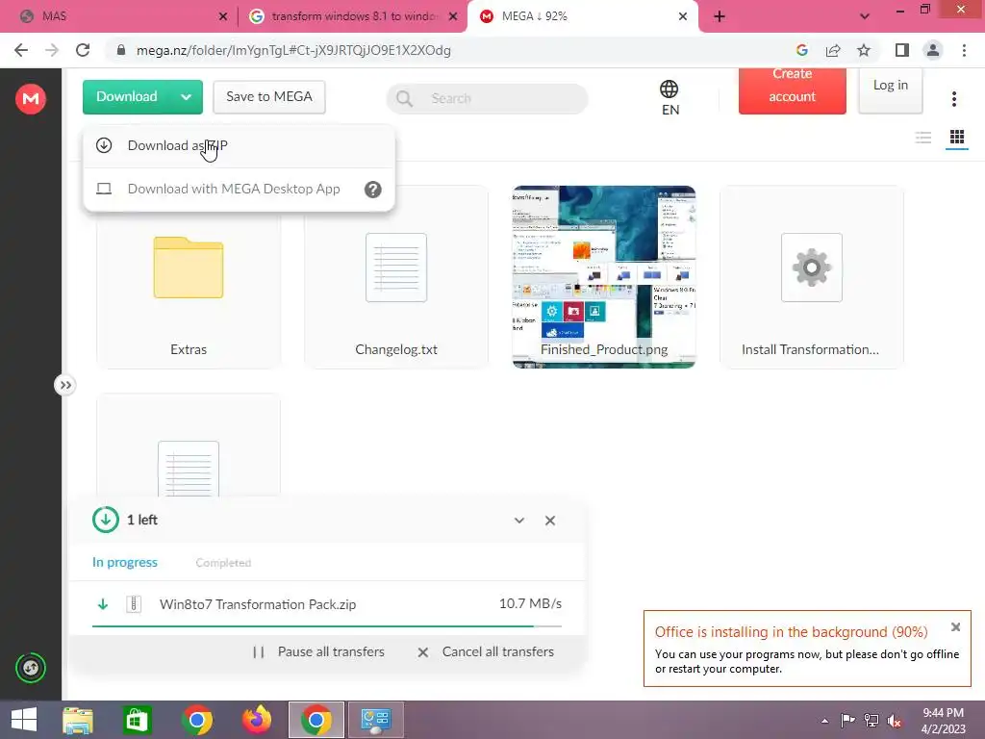Screen dimensions: 985x739
Task: Open the Chrome three-dot menu
Action: click(x=964, y=50)
